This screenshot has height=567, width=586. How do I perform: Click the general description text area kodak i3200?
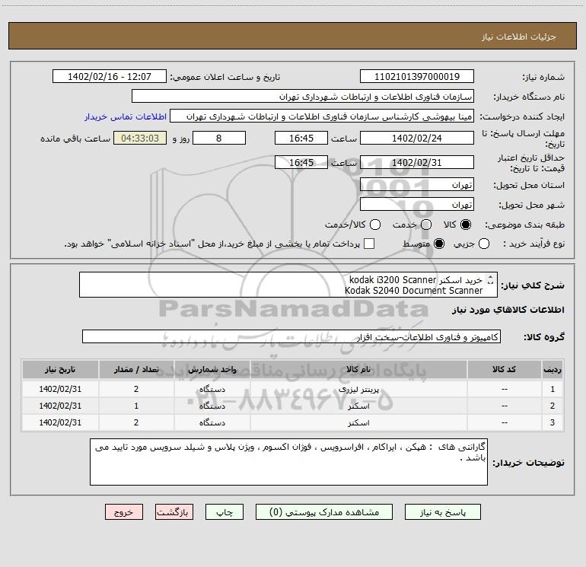click(288, 285)
